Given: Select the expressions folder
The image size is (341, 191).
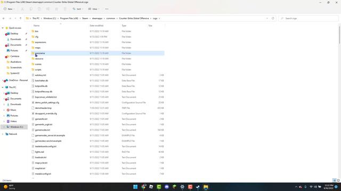Looking at the screenshot, I should pyautogui.click(x=40, y=42).
